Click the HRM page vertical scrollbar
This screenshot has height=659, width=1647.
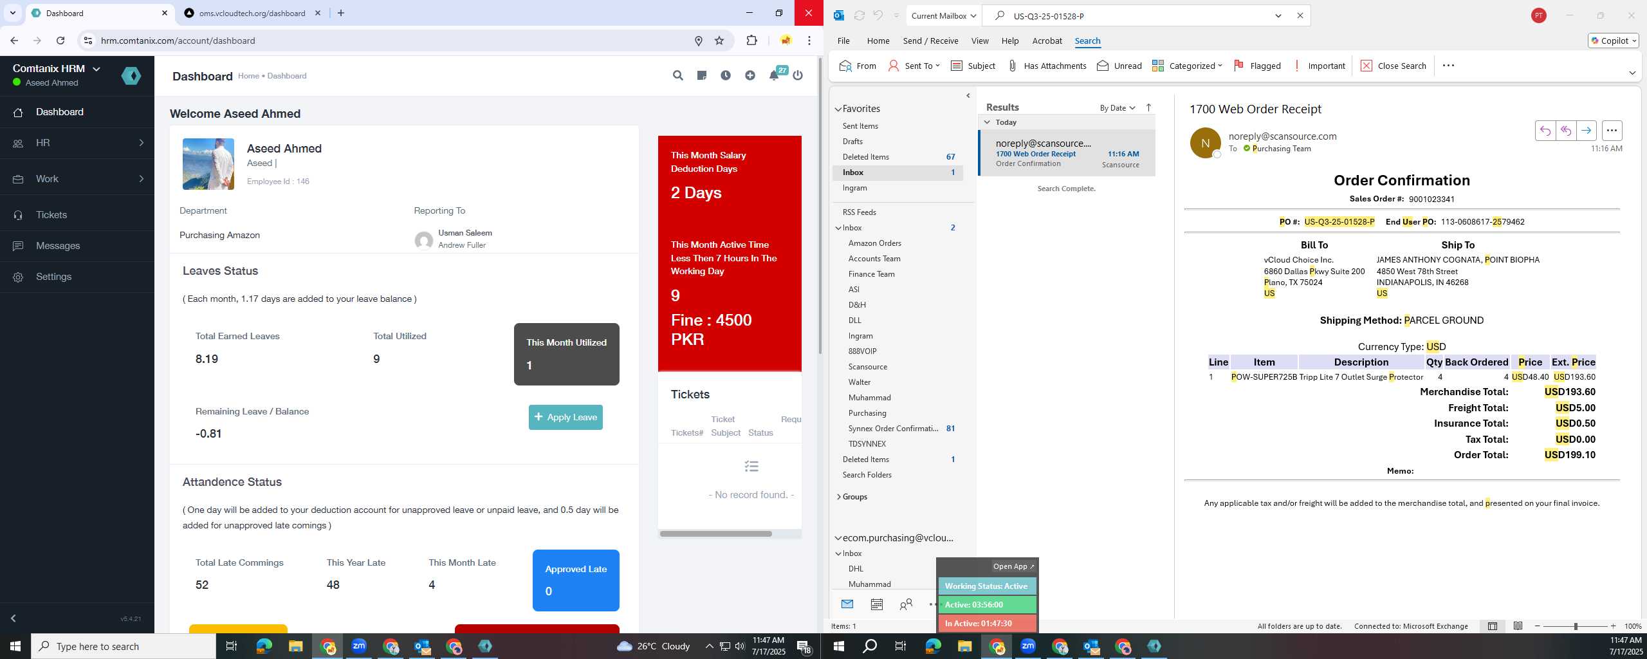click(820, 206)
